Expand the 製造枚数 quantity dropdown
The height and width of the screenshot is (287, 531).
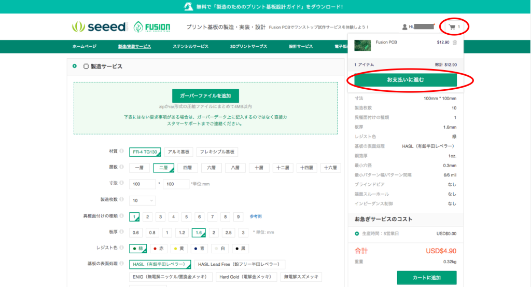(143, 200)
